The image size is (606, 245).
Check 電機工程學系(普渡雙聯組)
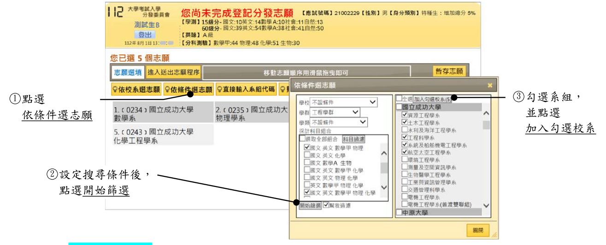405,204
